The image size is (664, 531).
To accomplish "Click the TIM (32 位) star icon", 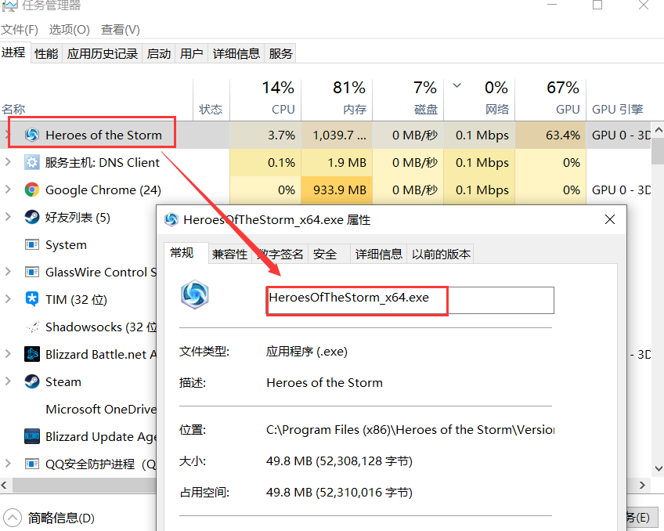I will [32, 299].
